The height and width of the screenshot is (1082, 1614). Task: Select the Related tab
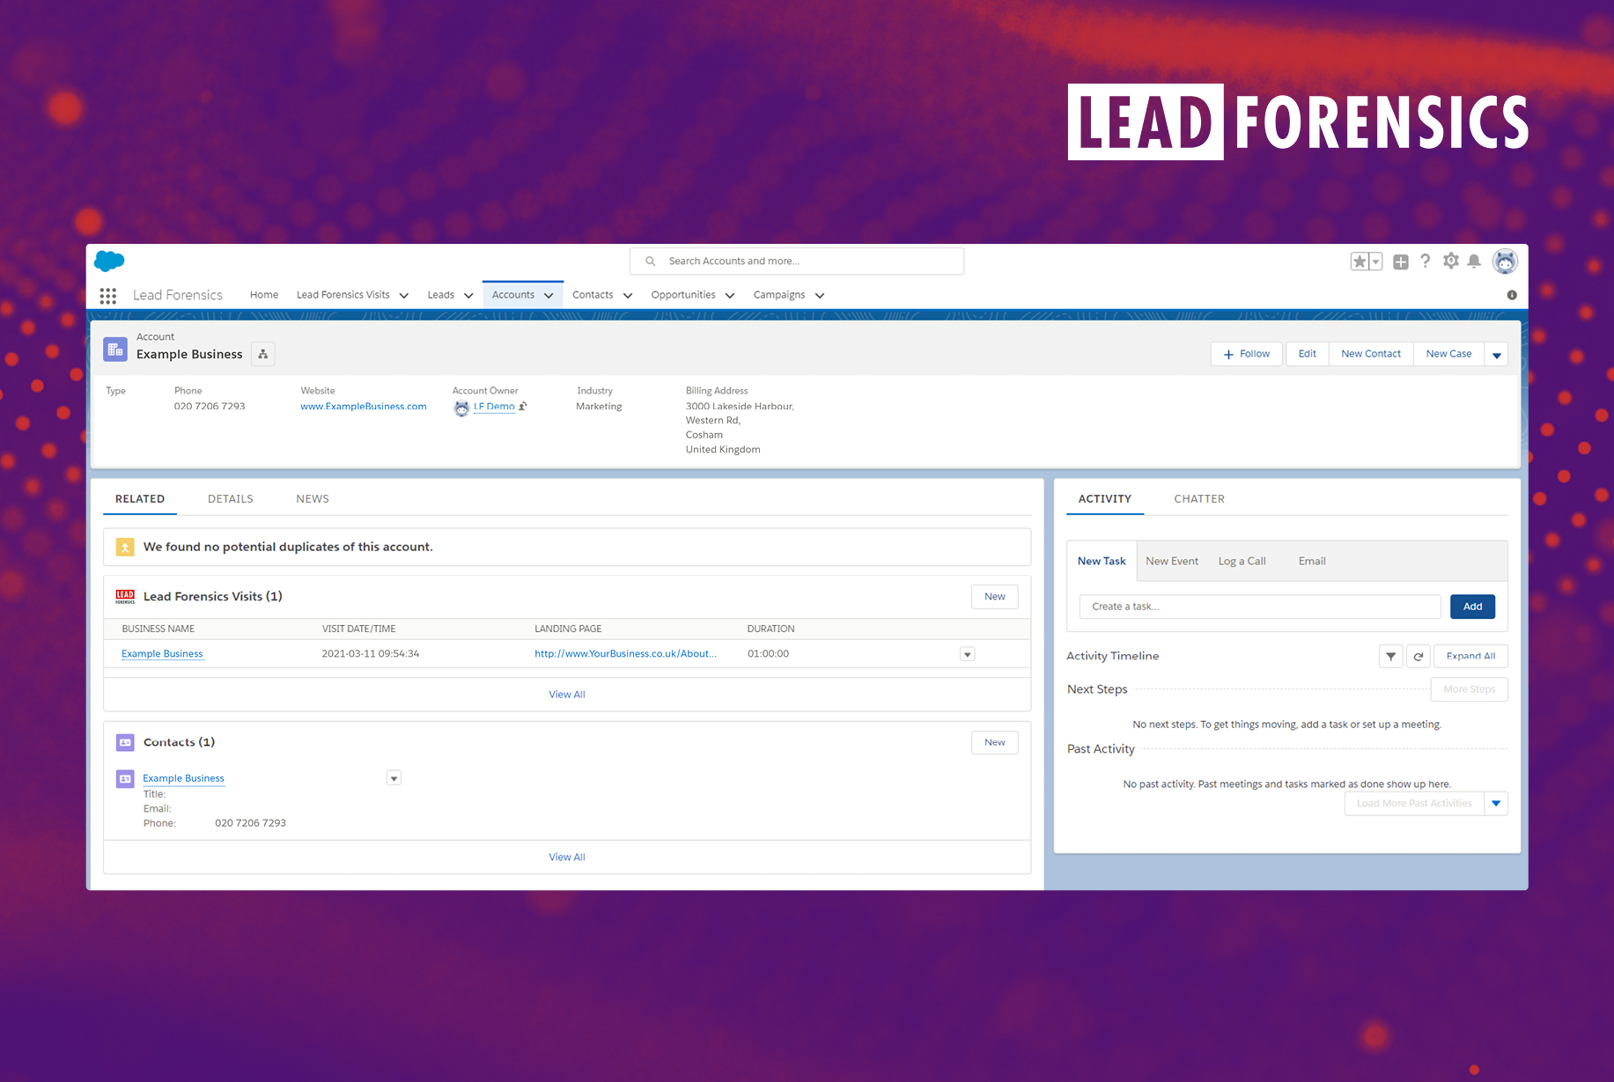pos(140,499)
